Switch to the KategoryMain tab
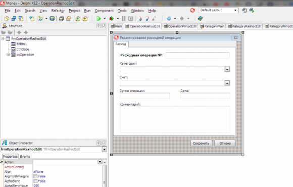This screenshot has height=187, width=293. 212,26
